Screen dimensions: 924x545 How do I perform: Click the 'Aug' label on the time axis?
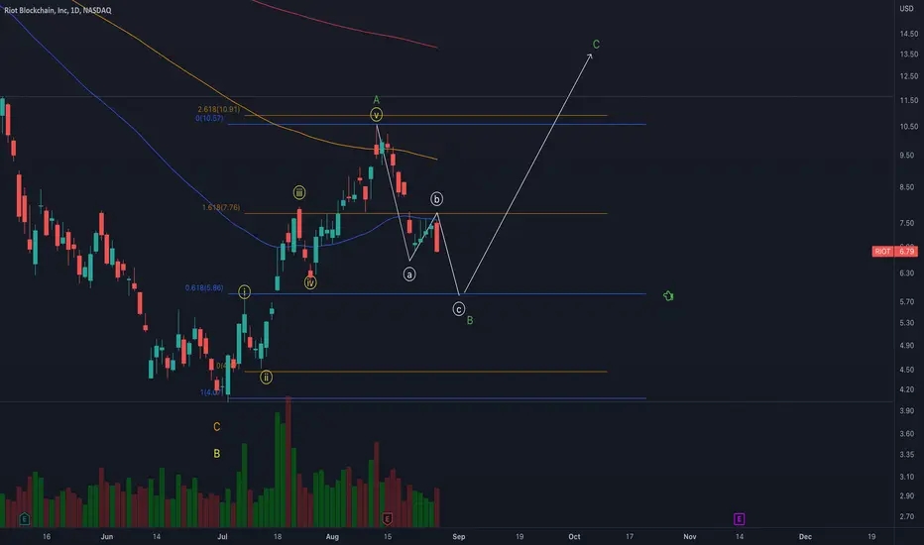332,537
